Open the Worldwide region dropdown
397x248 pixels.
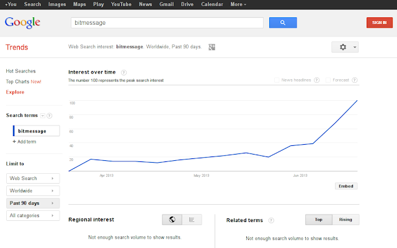pos(33,190)
